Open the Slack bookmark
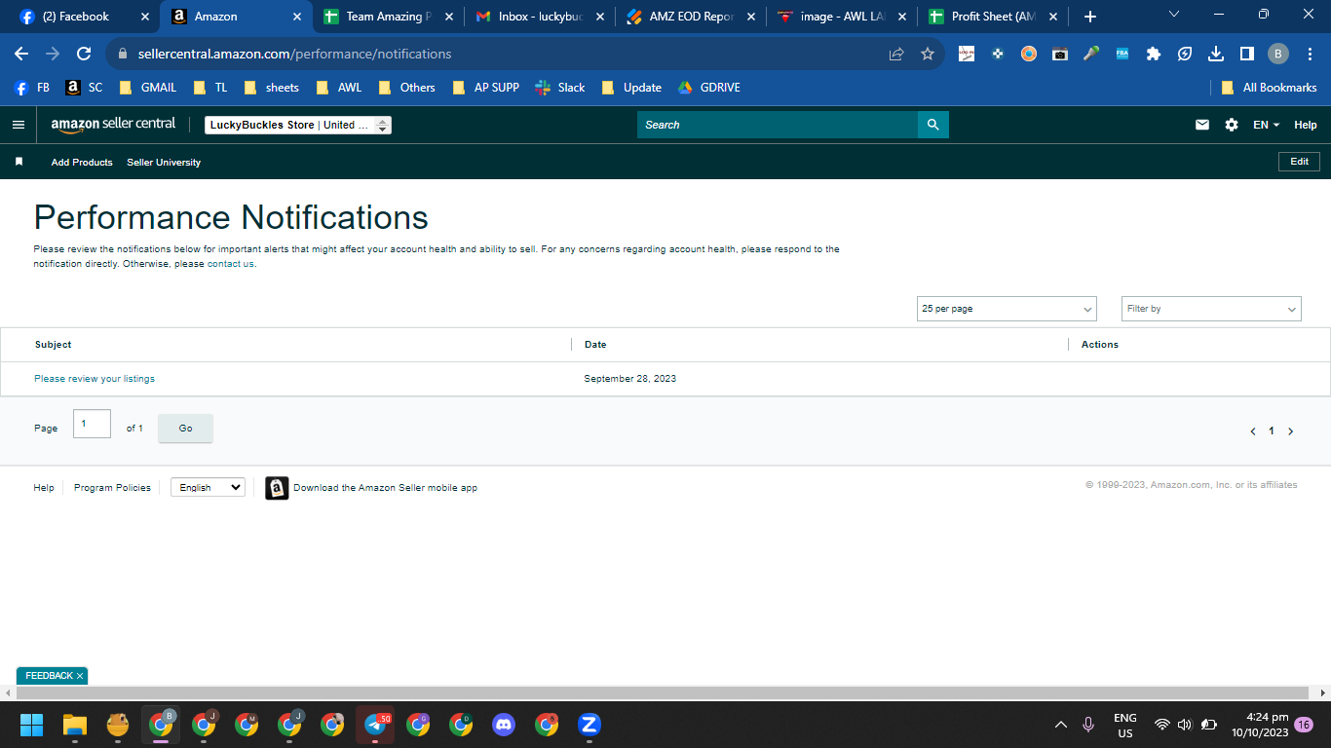Image resolution: width=1331 pixels, height=748 pixels. (560, 88)
